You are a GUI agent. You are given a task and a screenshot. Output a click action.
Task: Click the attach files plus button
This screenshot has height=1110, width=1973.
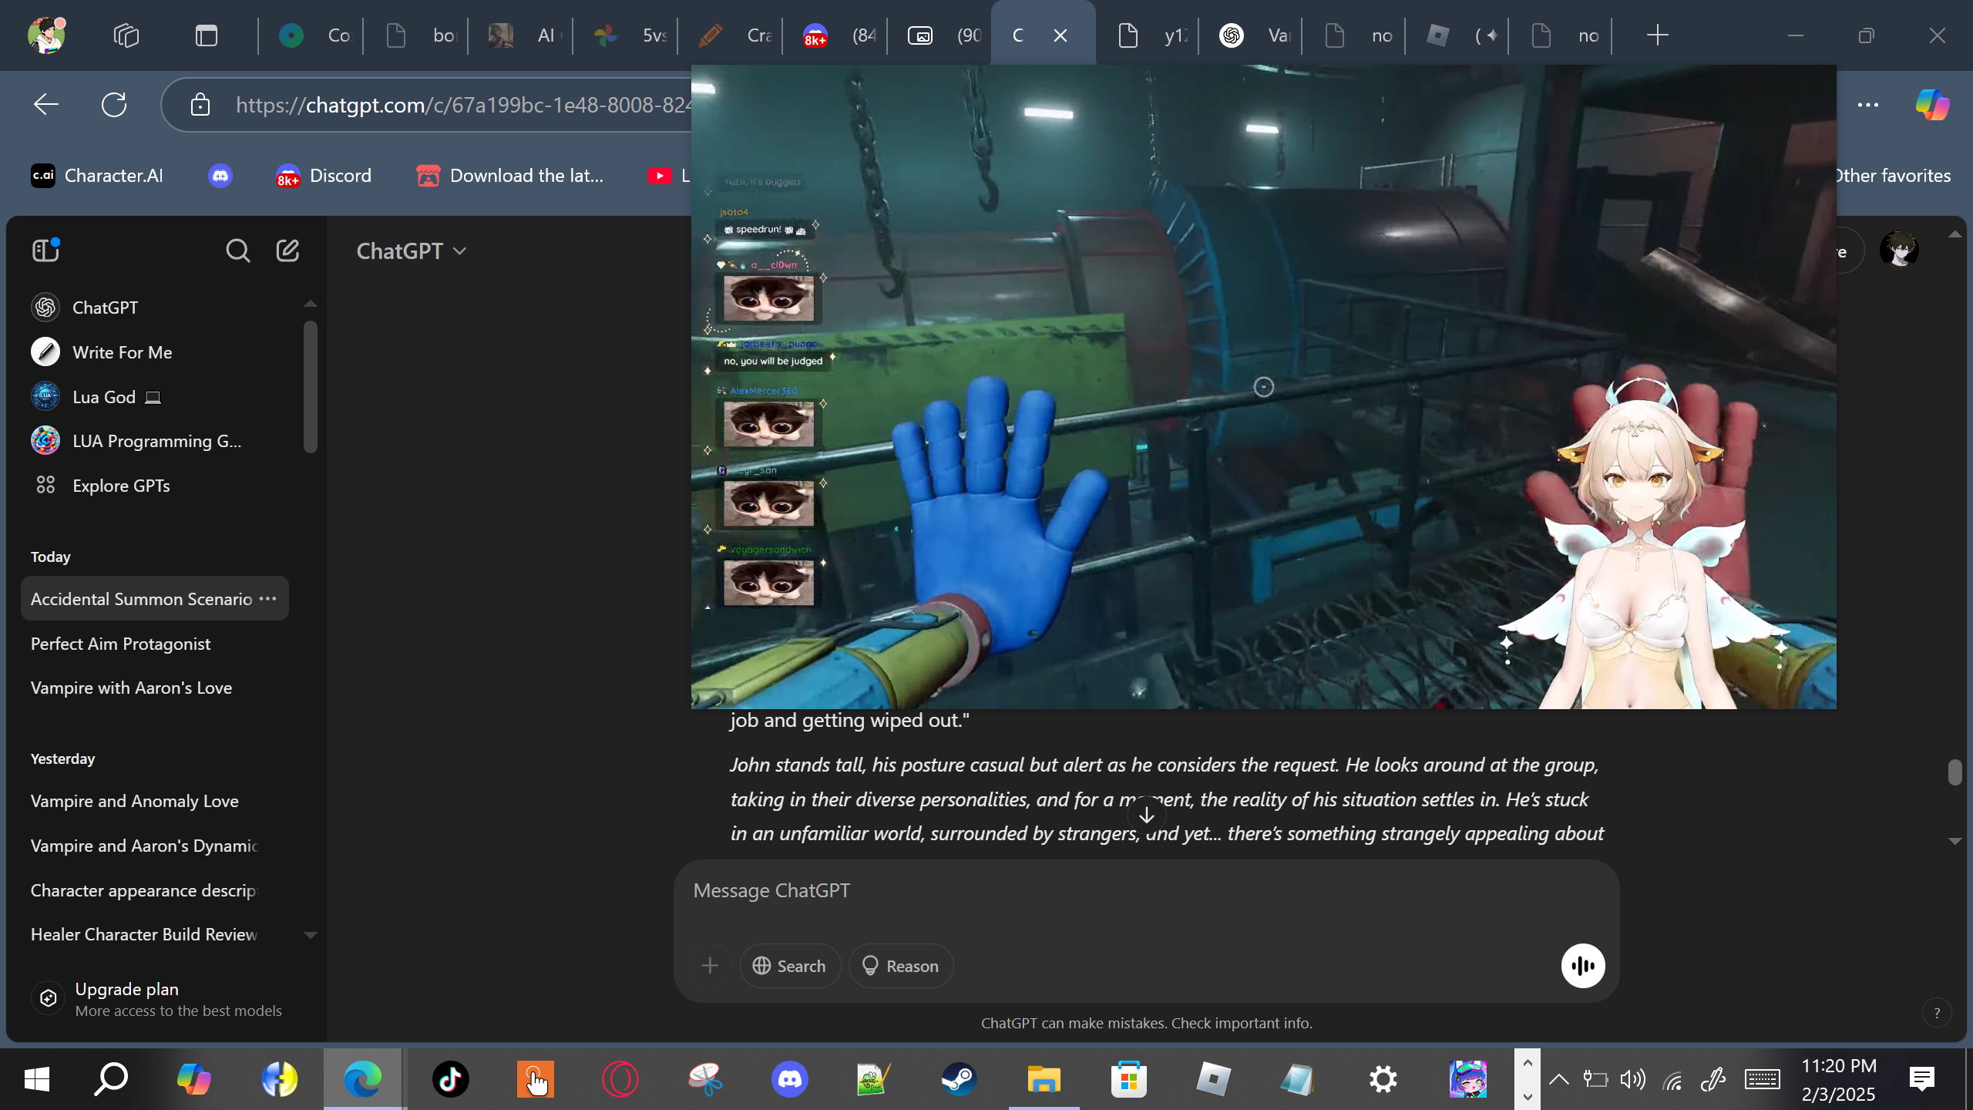710,966
